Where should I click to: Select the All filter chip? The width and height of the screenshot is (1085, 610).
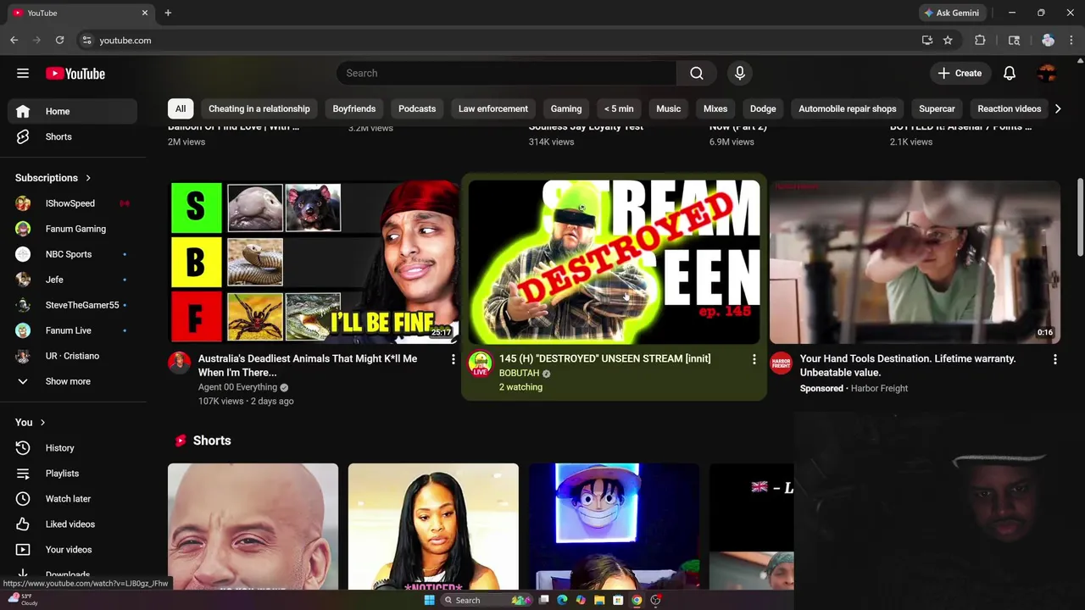coord(181,108)
